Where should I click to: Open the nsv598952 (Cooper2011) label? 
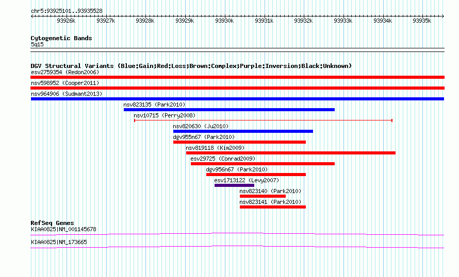[65, 83]
